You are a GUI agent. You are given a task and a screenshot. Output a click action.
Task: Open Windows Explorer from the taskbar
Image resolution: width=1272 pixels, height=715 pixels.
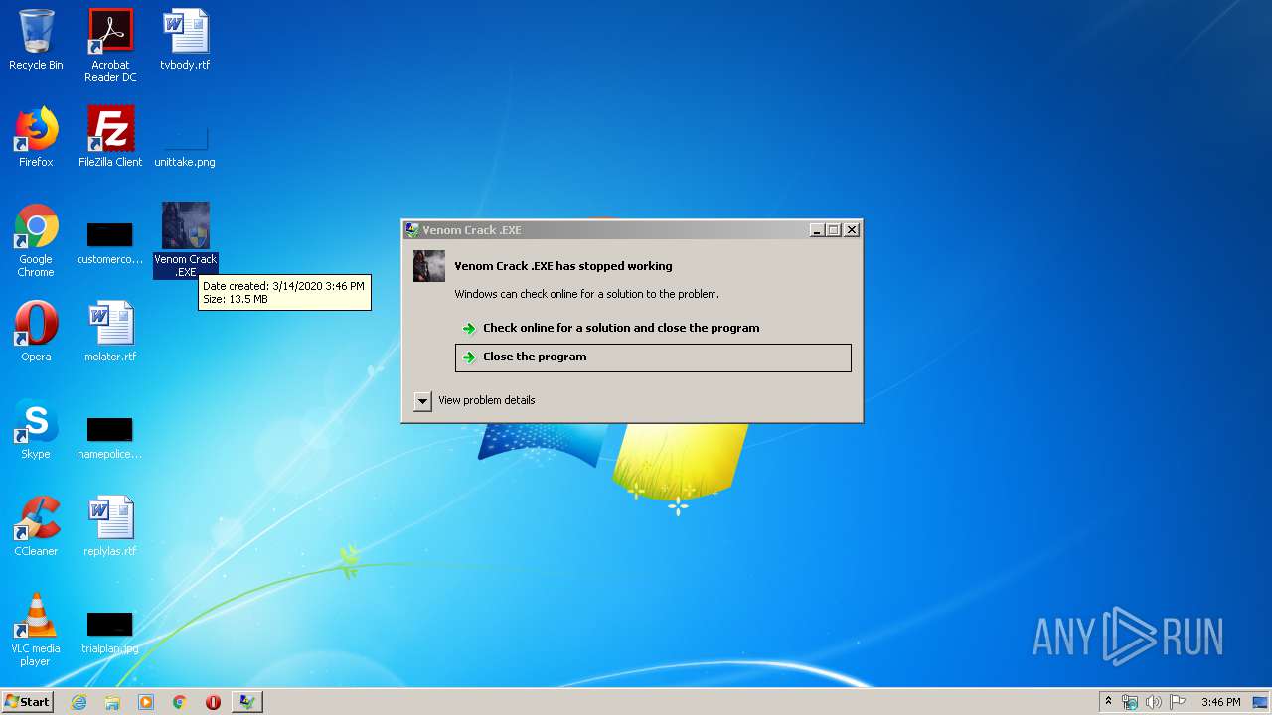click(x=112, y=702)
